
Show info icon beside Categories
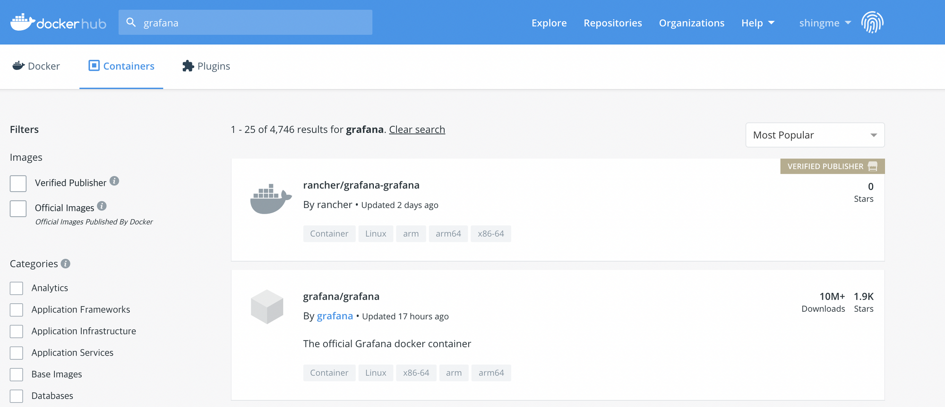click(x=66, y=264)
